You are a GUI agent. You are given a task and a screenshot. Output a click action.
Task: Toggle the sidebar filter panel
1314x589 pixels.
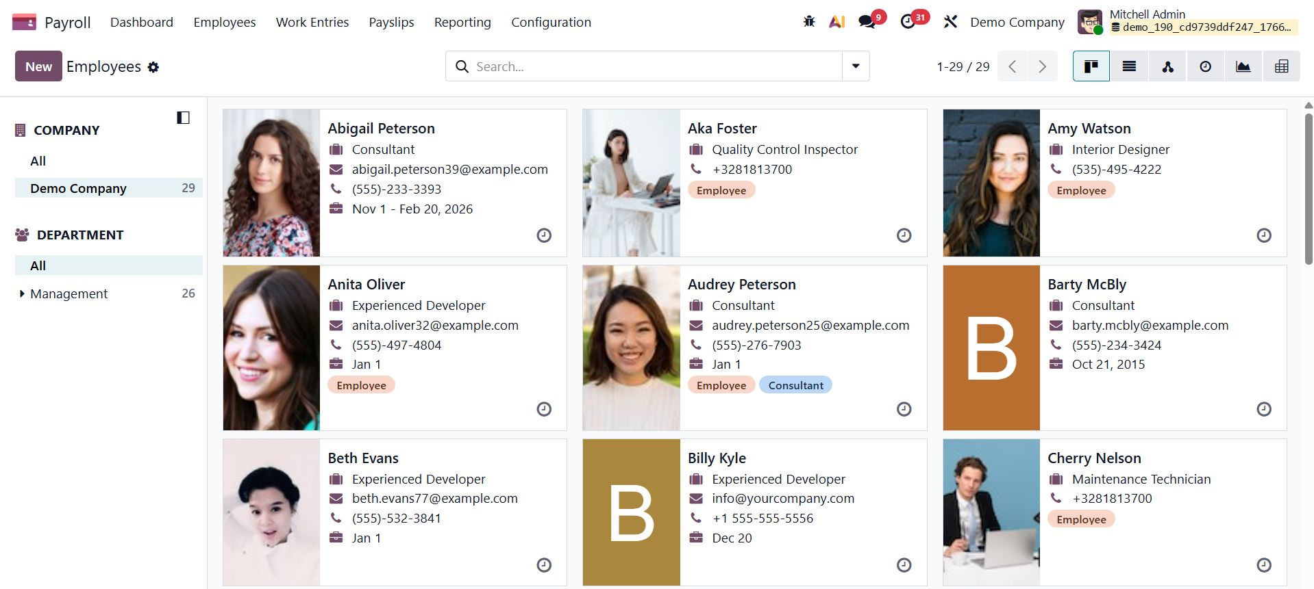tap(183, 118)
